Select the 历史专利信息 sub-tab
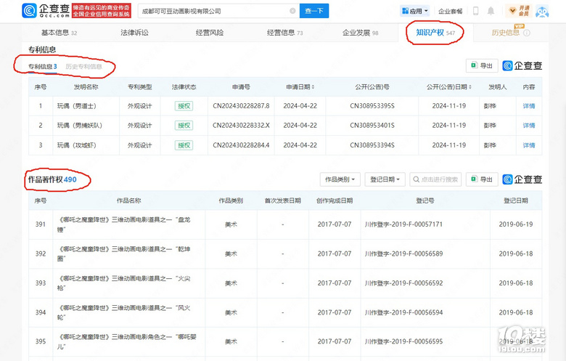 click(83, 67)
